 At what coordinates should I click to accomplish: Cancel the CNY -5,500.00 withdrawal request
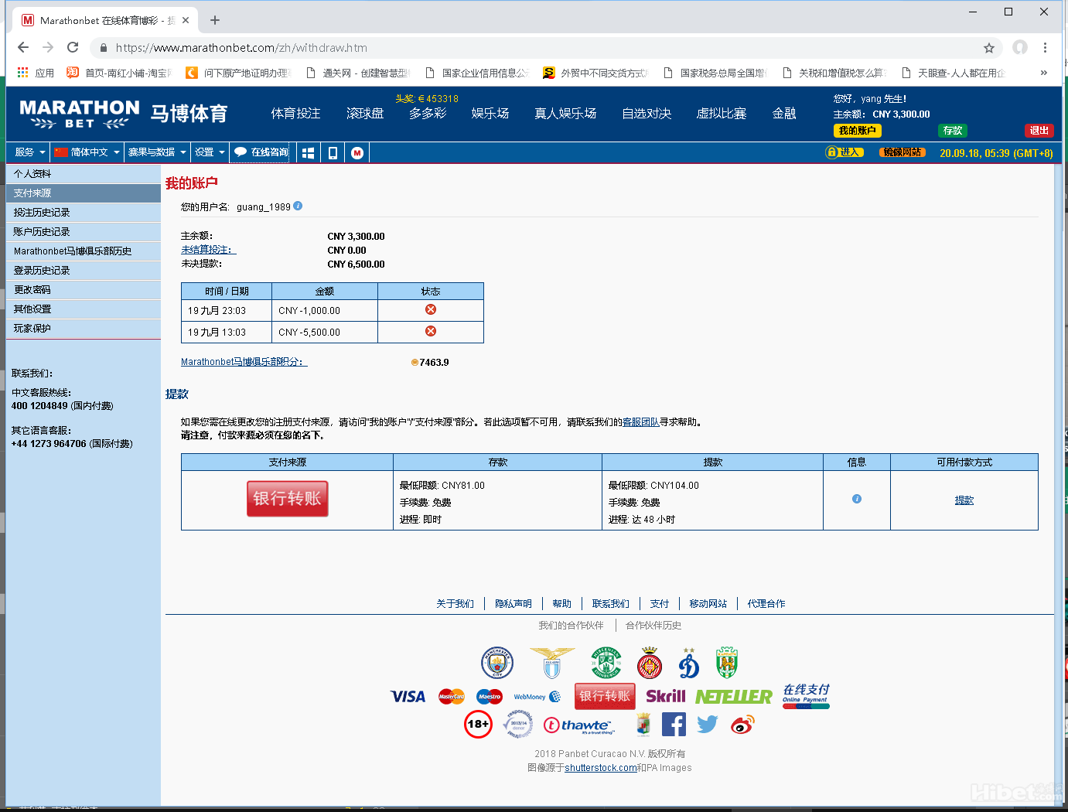click(x=431, y=332)
